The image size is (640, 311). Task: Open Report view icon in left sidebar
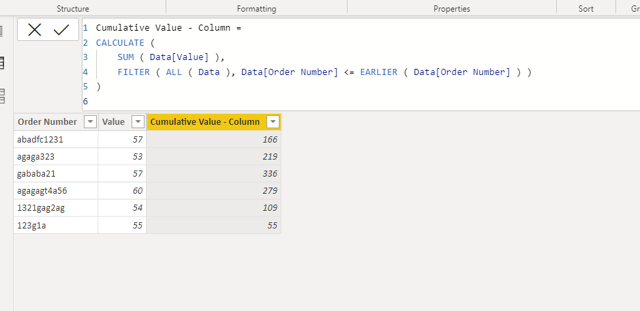pos(1,31)
